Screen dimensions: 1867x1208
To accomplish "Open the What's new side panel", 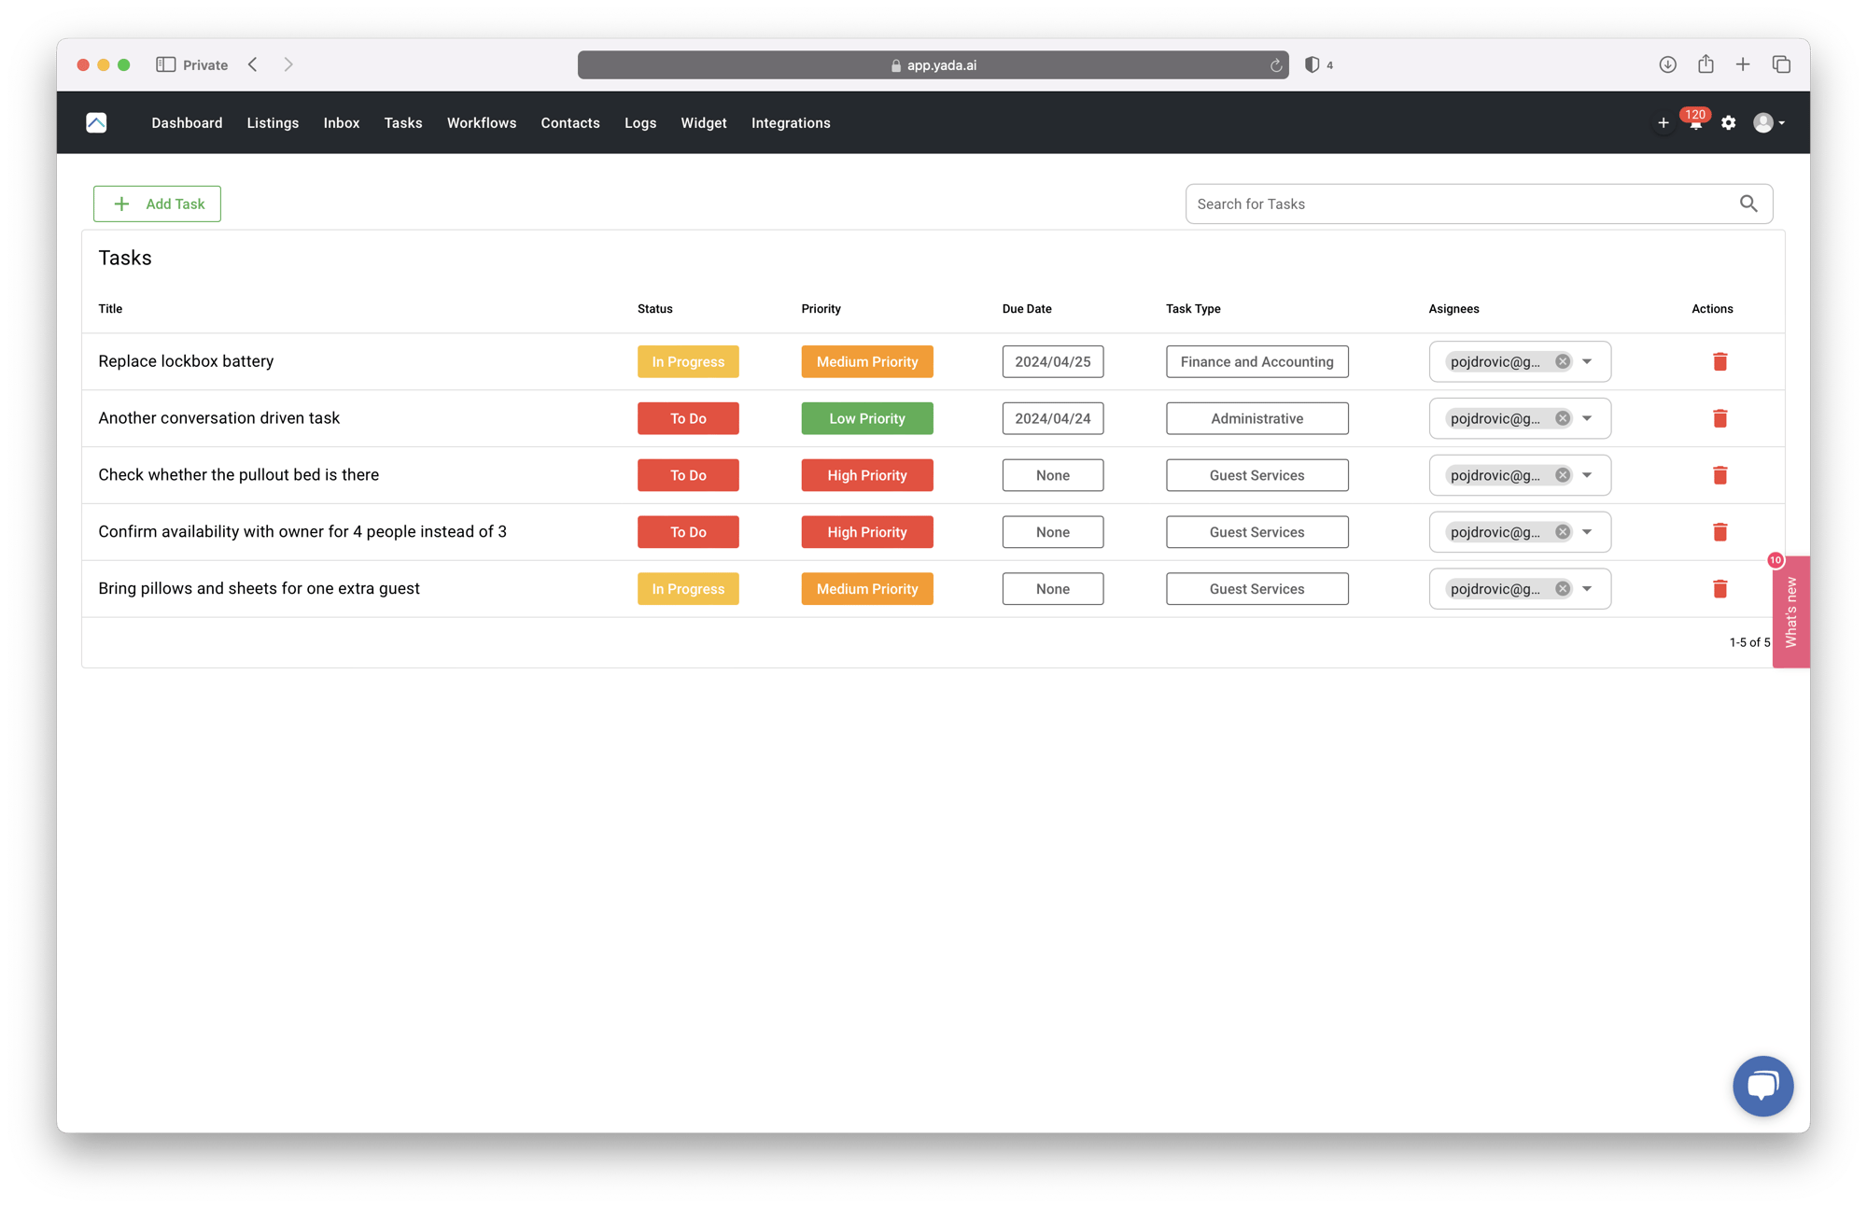I will click(1790, 611).
